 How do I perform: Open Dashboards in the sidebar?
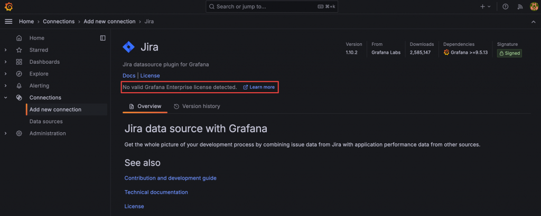click(44, 62)
